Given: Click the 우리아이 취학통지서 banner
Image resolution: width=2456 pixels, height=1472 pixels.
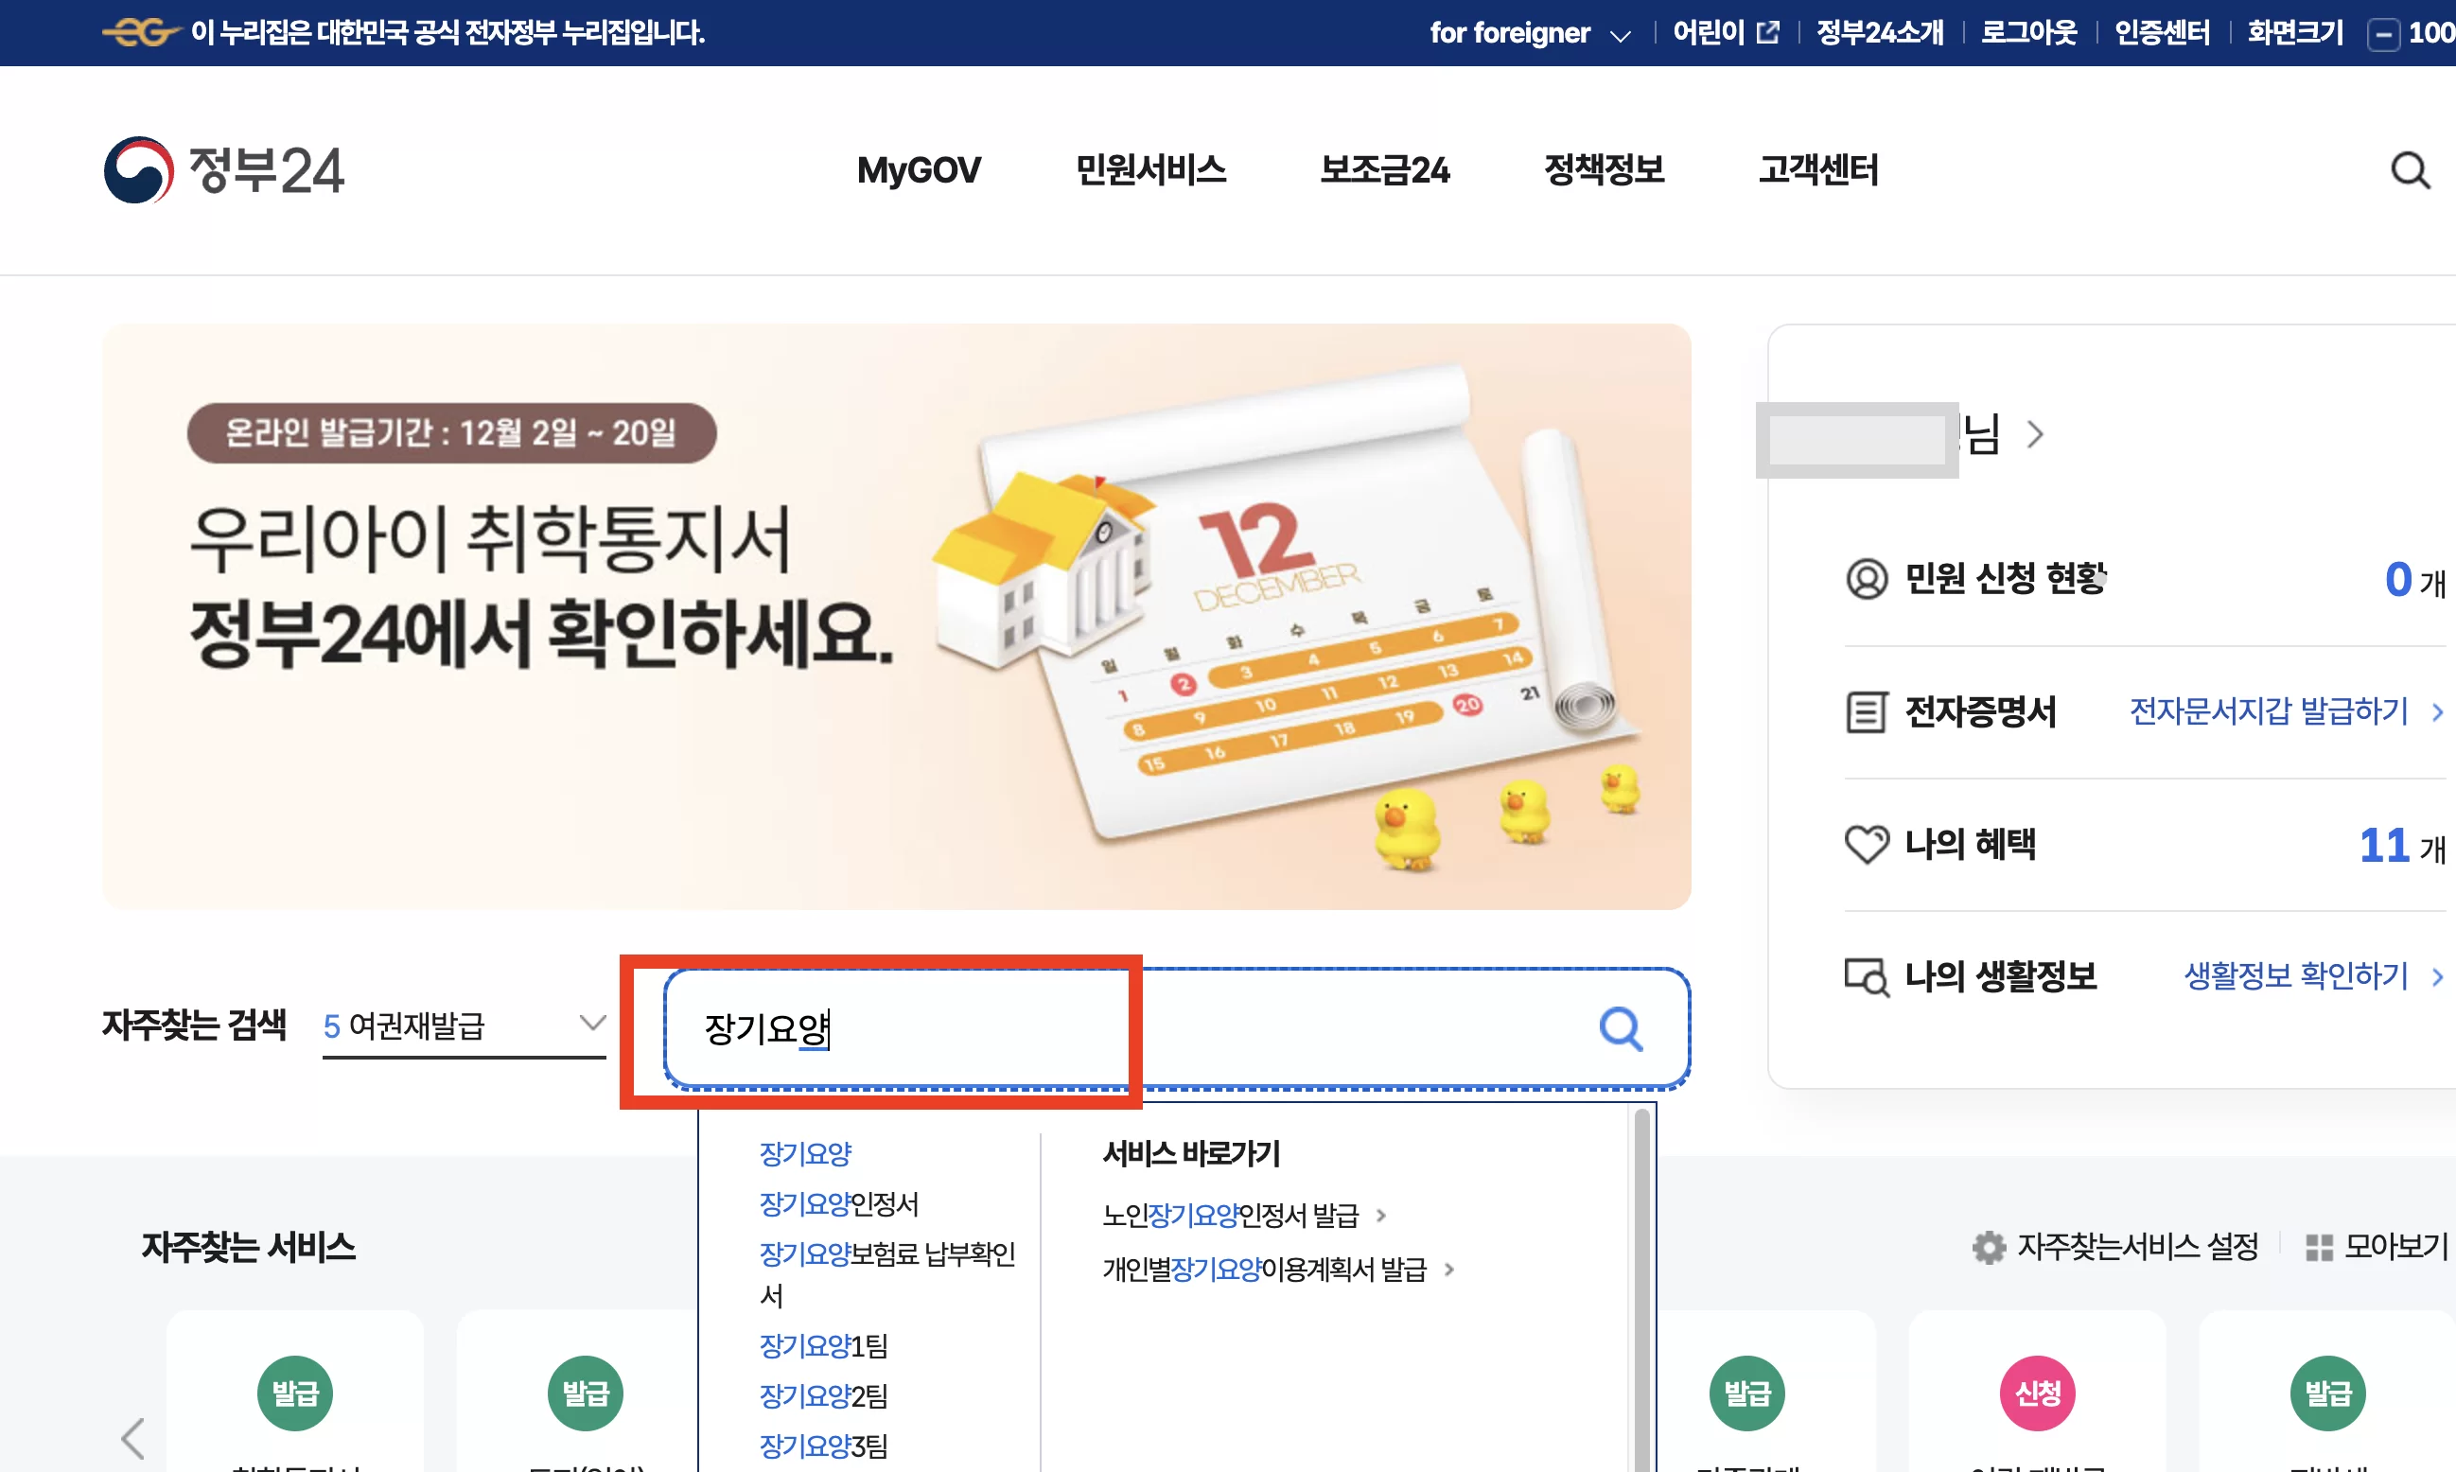Looking at the screenshot, I should tap(897, 616).
